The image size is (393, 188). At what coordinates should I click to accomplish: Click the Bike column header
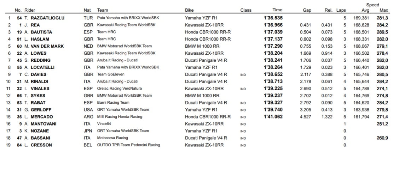tap(189, 10)
